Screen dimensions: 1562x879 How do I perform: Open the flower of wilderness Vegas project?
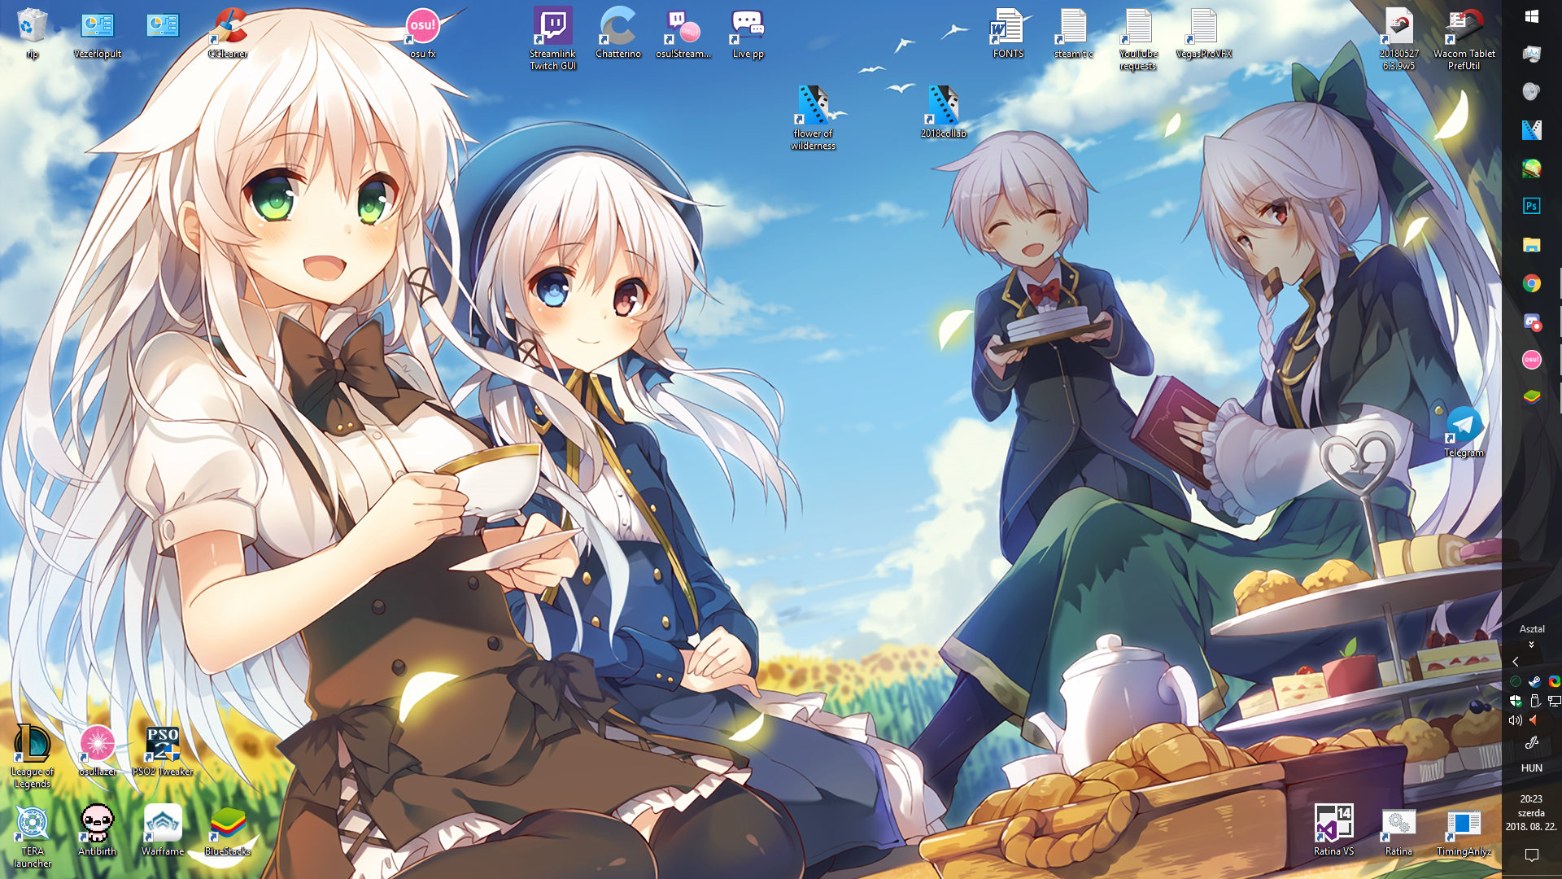(814, 118)
